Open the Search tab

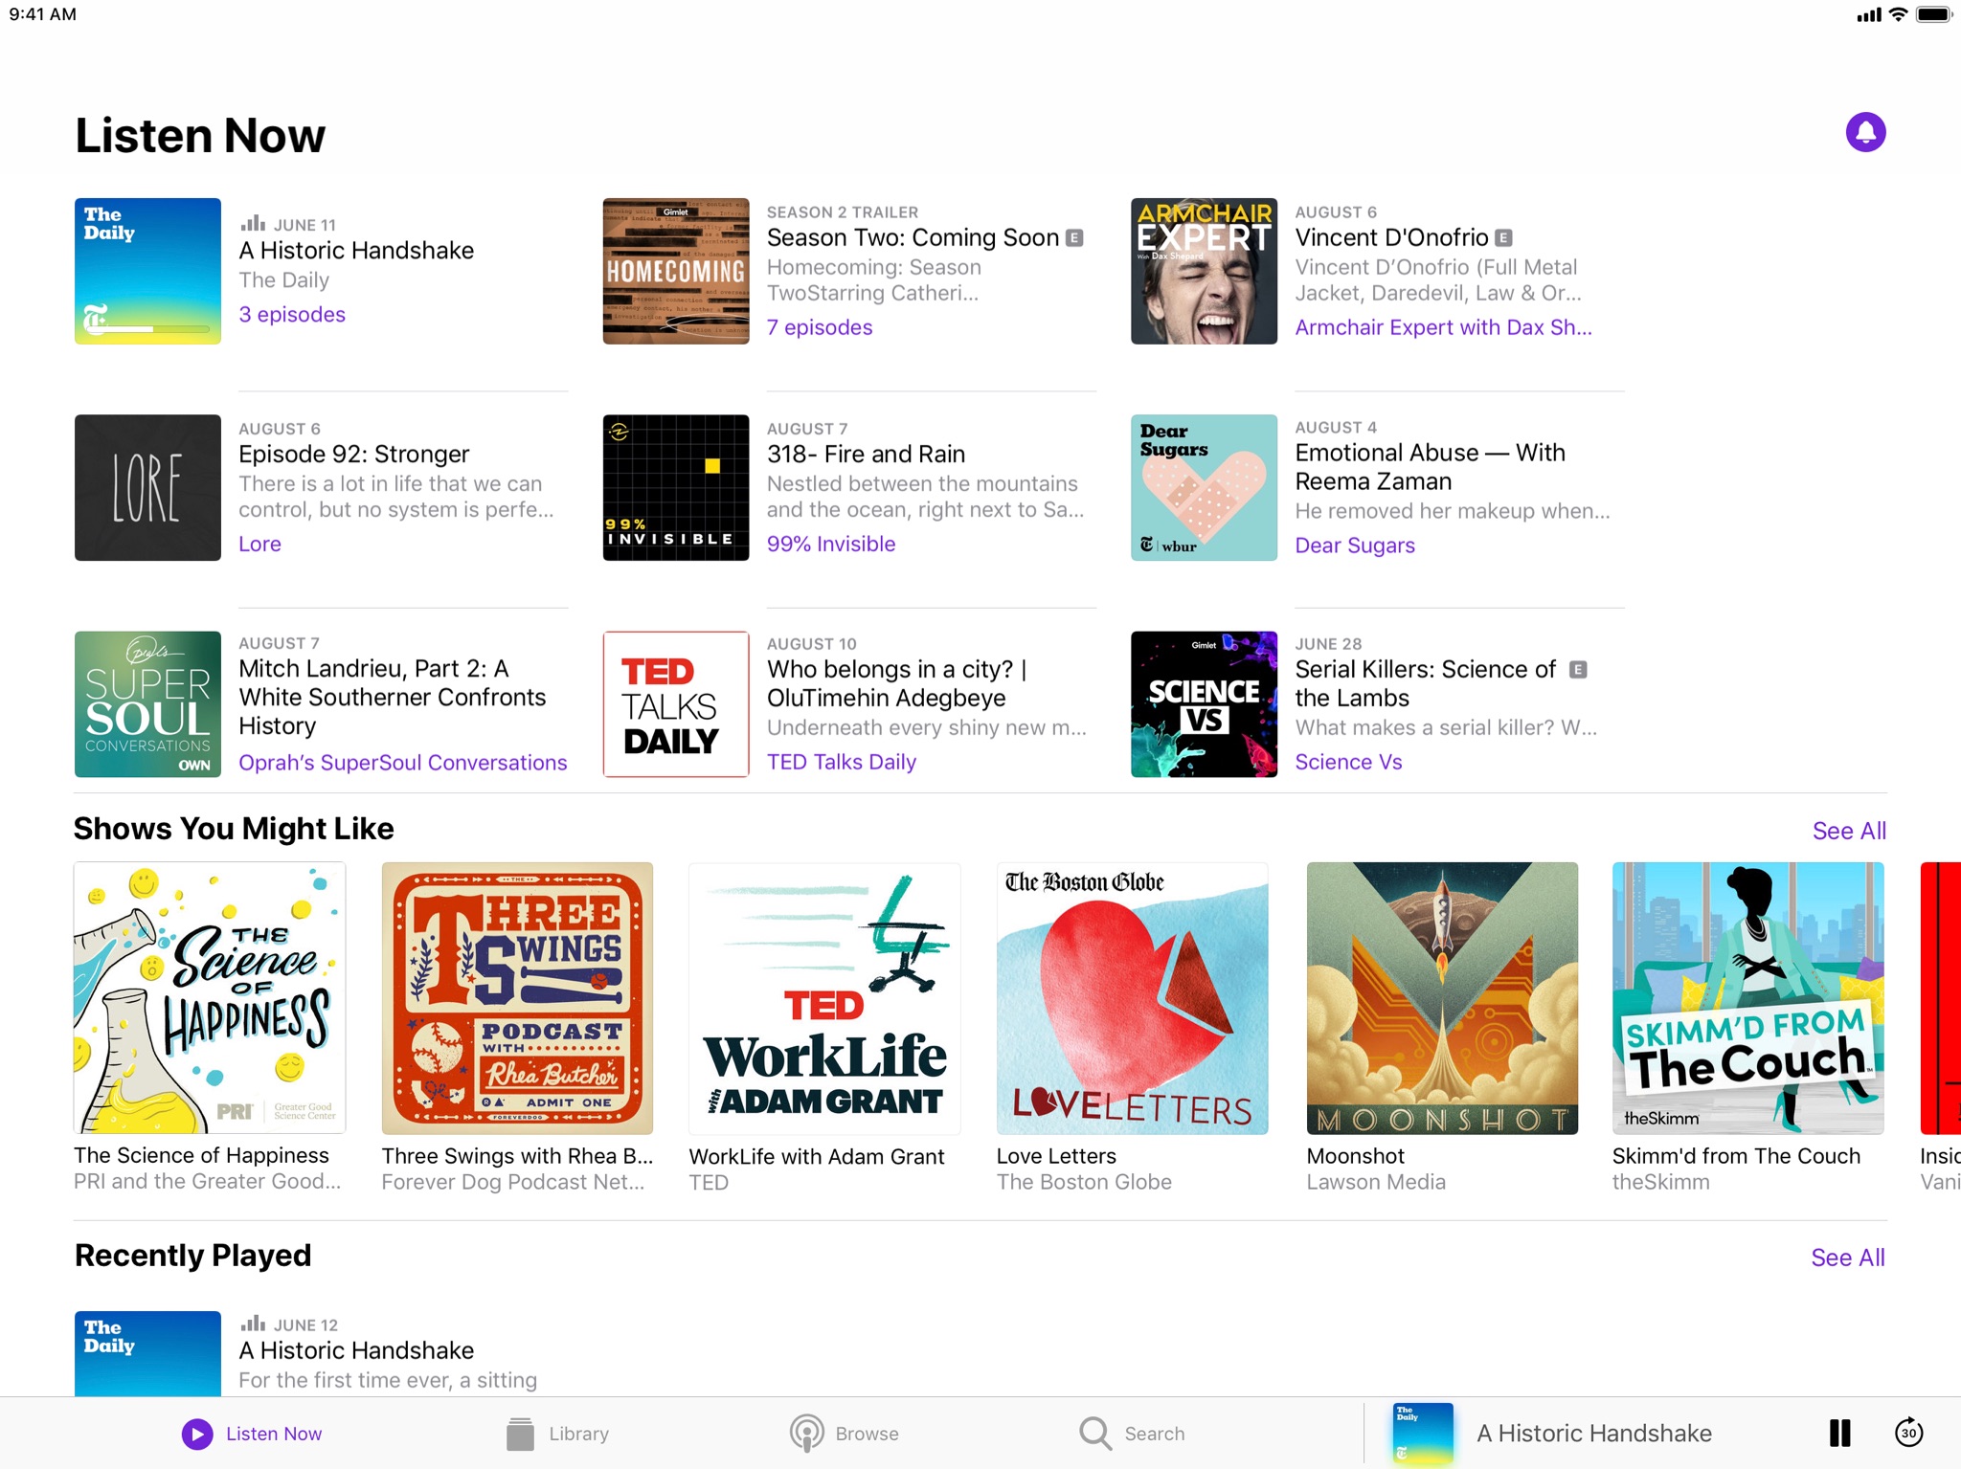pos(1132,1434)
